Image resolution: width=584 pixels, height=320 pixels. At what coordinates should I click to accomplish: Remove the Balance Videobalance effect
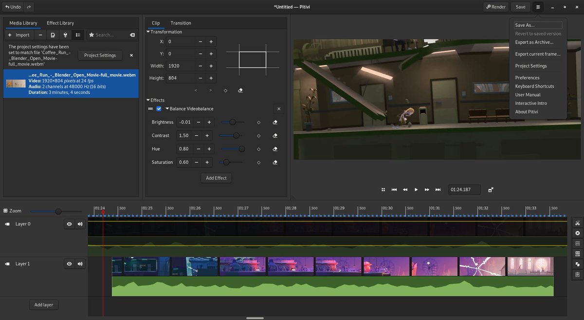coord(279,109)
